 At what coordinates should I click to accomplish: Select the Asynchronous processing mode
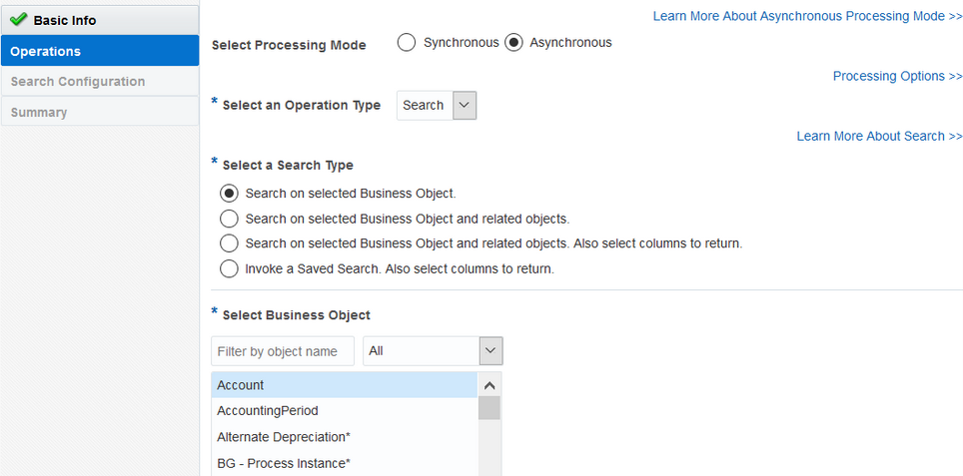pos(513,43)
